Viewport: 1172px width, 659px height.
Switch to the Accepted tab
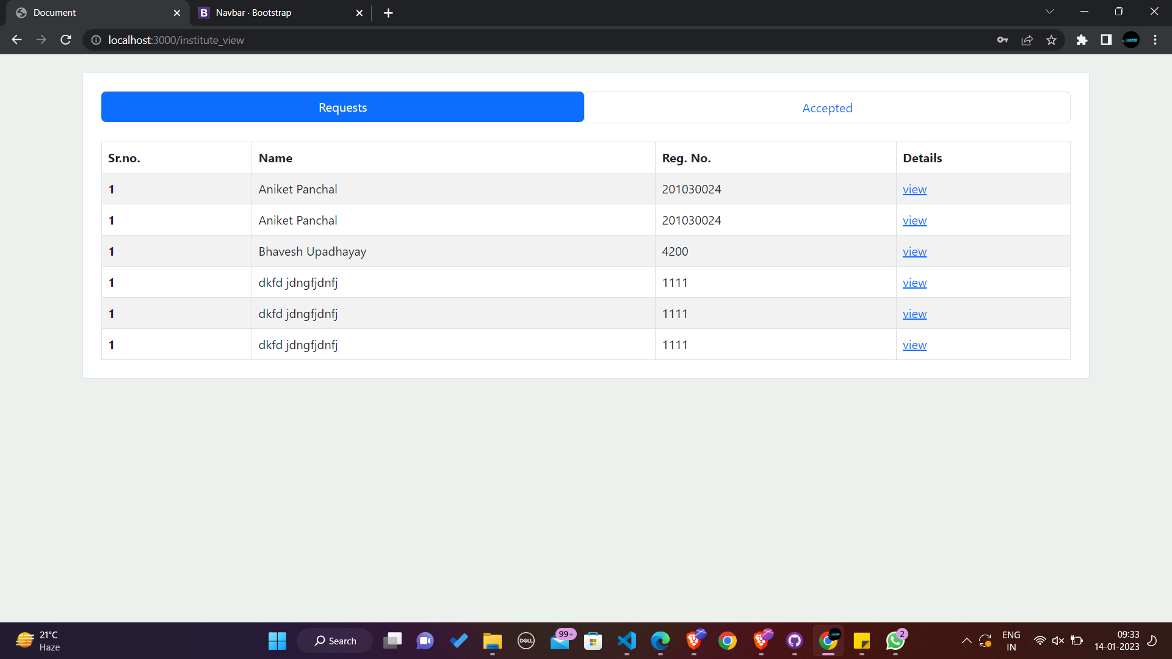[827, 108]
